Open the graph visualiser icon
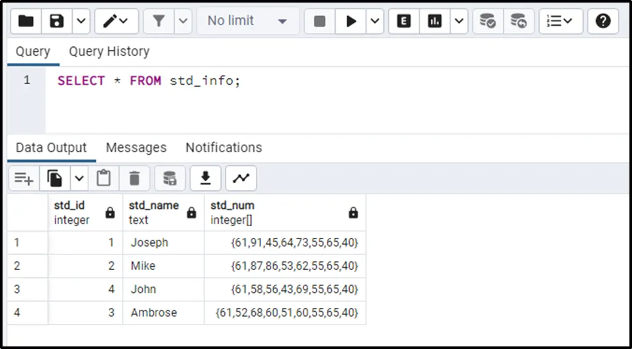This screenshot has width=632, height=349. tap(241, 178)
